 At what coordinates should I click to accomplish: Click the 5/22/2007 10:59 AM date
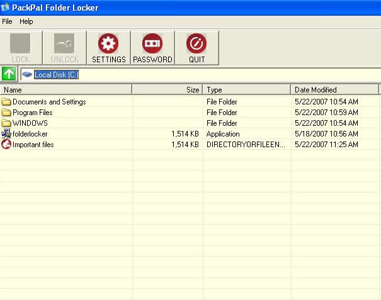pos(326,113)
